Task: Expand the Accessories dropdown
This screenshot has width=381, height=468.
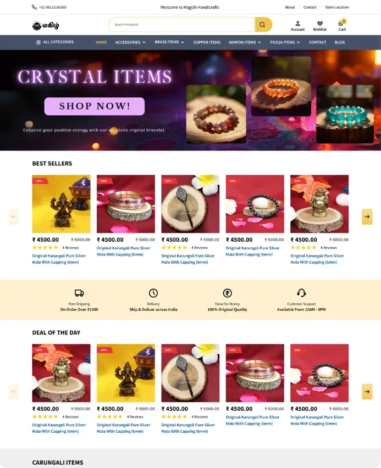Action: pyautogui.click(x=130, y=42)
